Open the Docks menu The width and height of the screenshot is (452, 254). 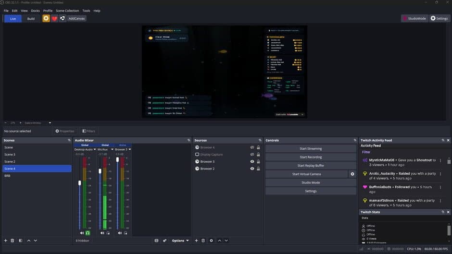36,11
